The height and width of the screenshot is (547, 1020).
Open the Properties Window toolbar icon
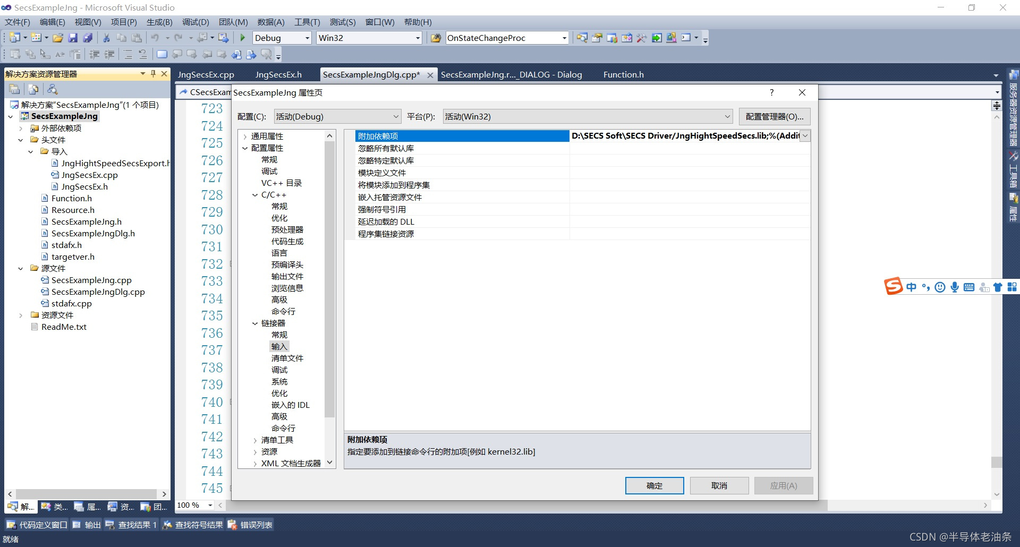tap(597, 38)
